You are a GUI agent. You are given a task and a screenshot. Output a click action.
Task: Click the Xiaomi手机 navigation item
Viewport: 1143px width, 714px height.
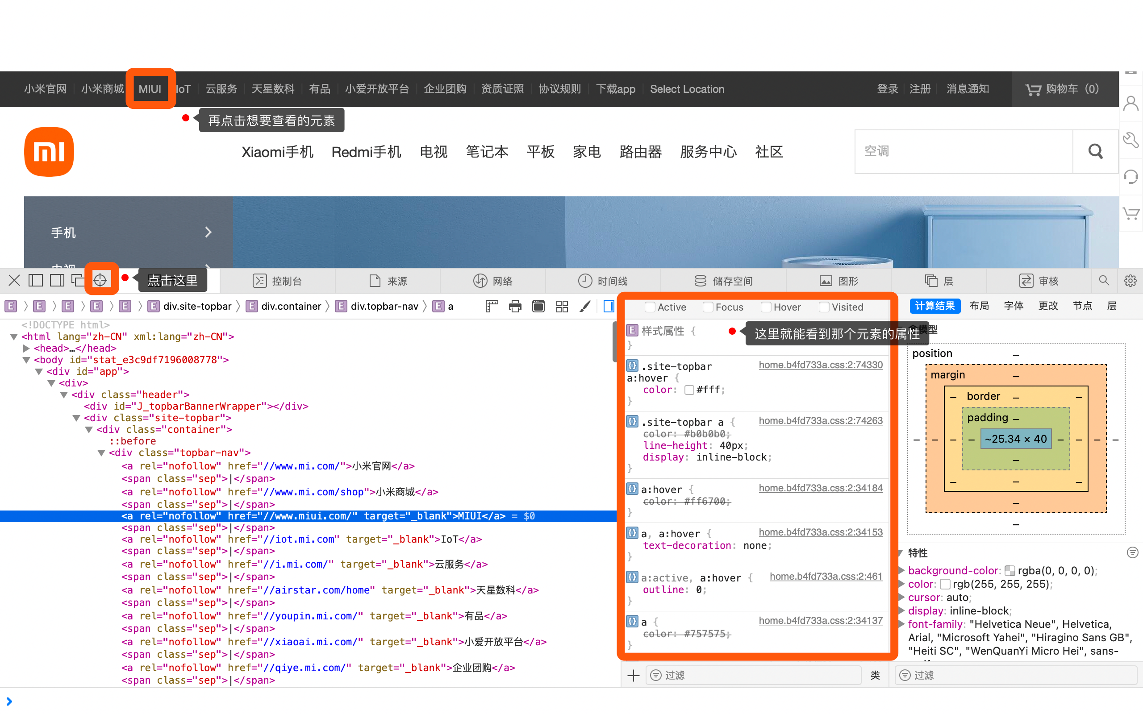277,152
